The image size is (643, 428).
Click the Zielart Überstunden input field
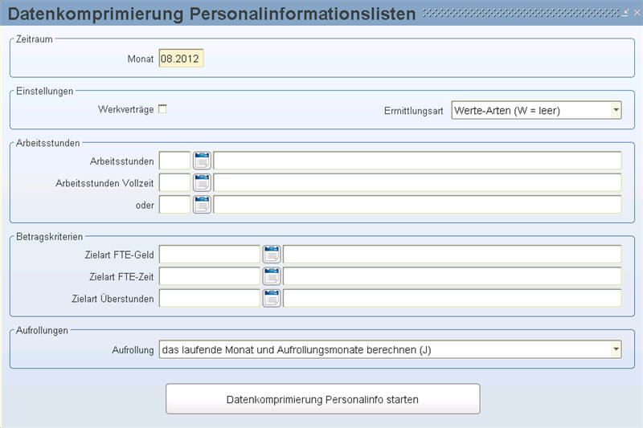point(210,299)
